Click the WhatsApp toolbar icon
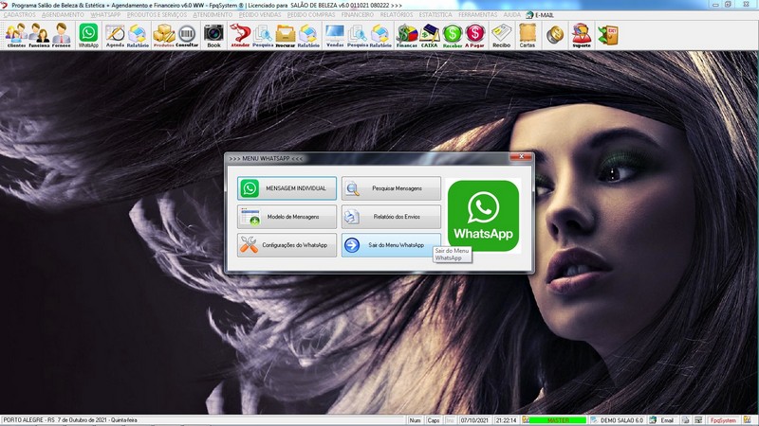Viewport: 759px width, 426px height. tap(88, 35)
